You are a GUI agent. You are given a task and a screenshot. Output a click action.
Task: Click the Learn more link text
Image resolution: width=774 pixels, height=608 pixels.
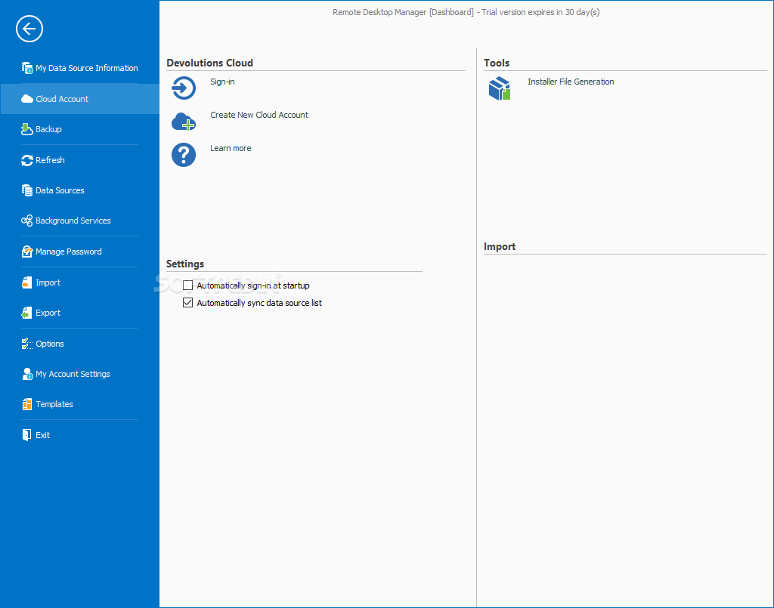click(x=231, y=149)
